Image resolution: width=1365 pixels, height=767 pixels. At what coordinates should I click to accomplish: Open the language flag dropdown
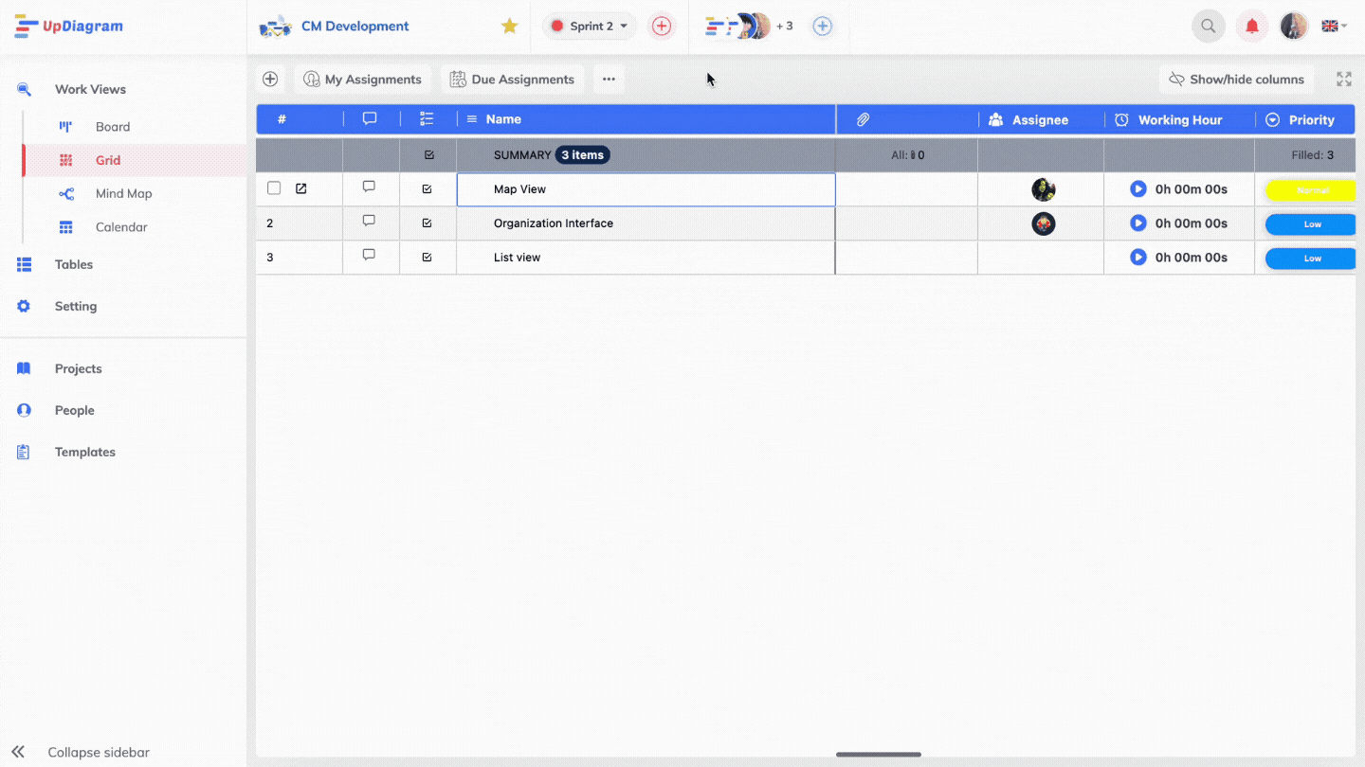(1334, 27)
